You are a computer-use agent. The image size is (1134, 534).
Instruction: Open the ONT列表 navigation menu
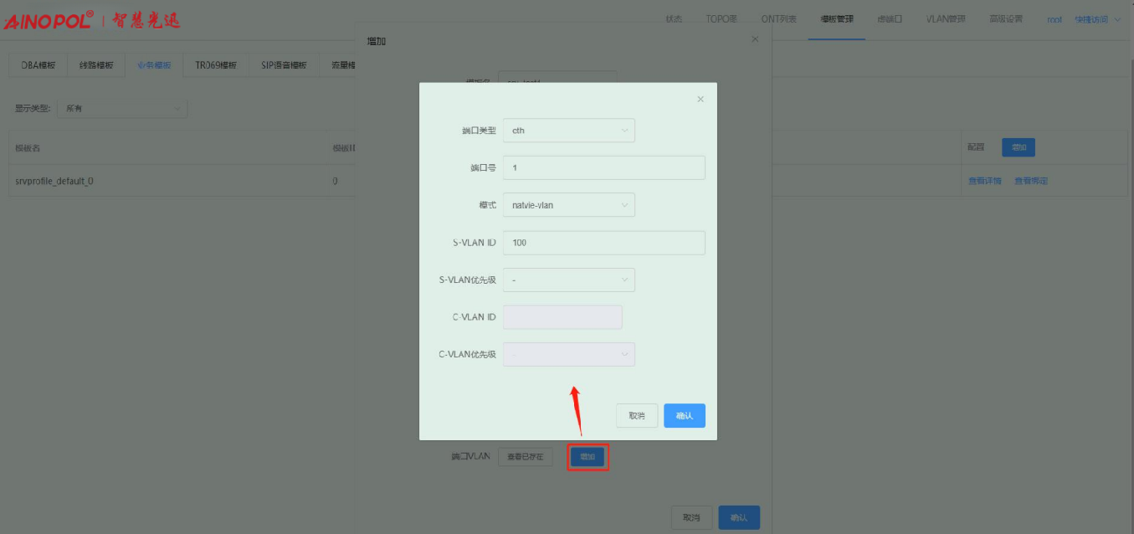click(x=778, y=19)
